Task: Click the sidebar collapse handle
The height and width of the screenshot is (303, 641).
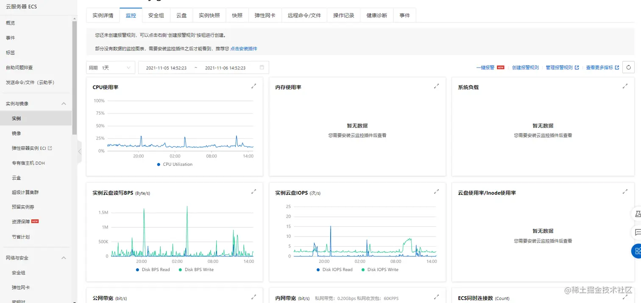Action: pyautogui.click(x=80, y=151)
